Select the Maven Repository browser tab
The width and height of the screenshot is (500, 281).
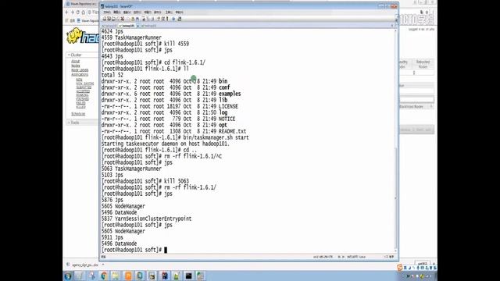pos(81,4)
